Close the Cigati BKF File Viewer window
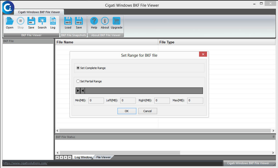This screenshot has height=168, width=278. [270, 4]
